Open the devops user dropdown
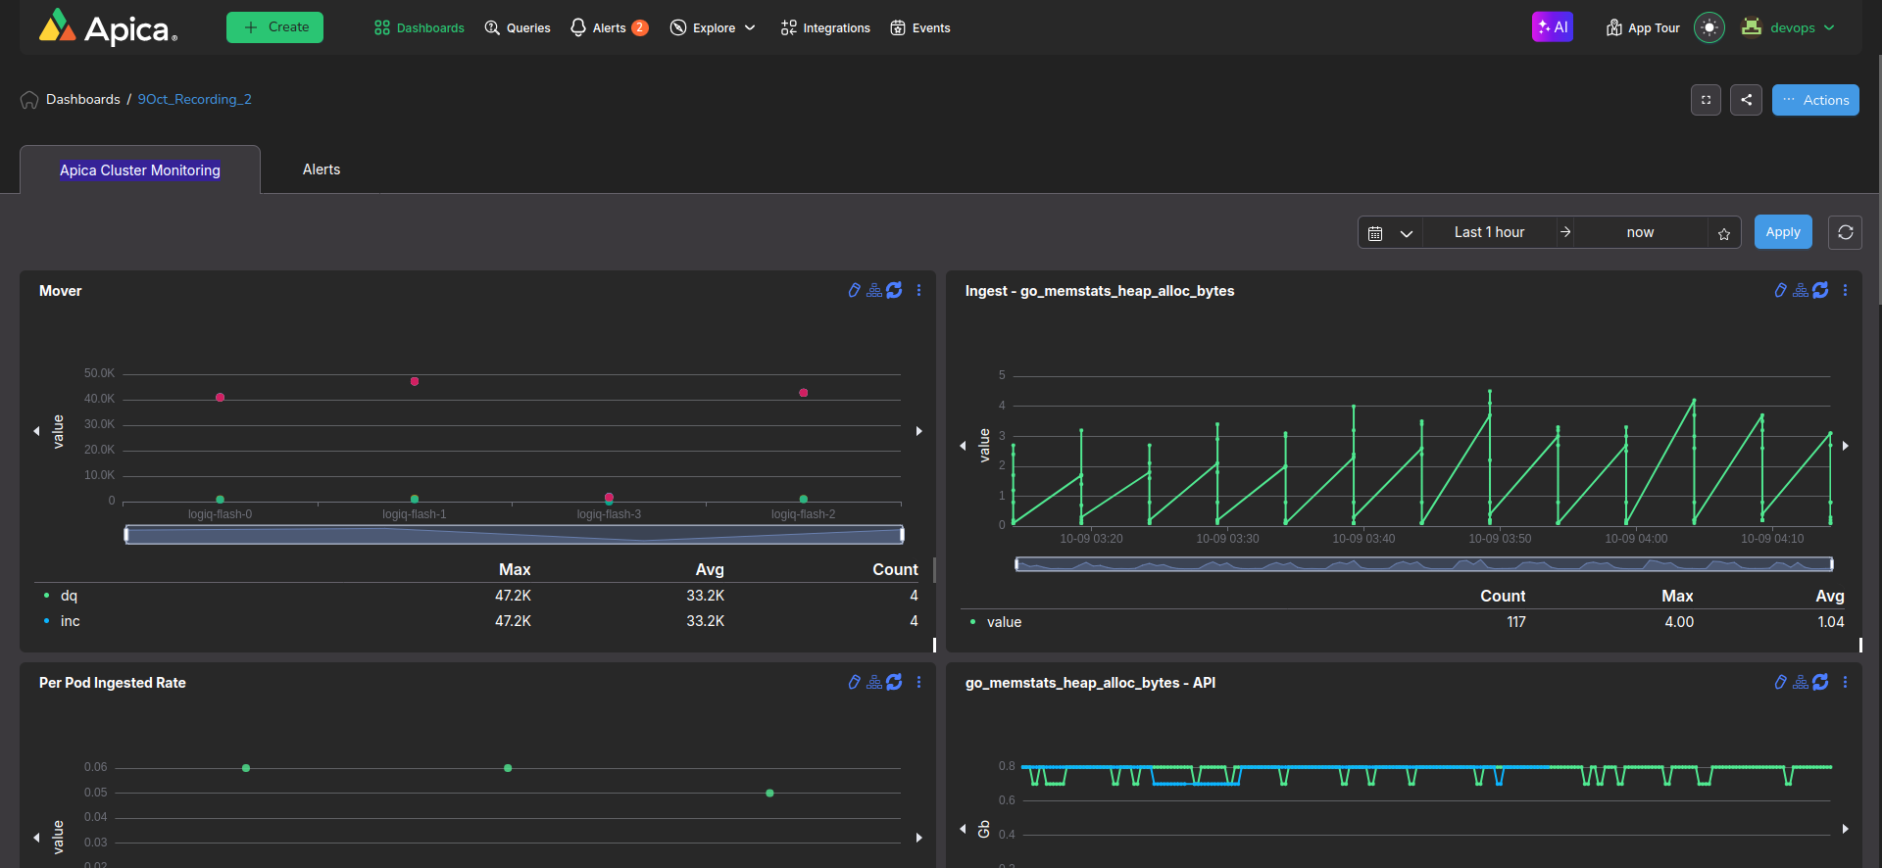Viewport: 1882px width, 868px height. pos(1790,28)
